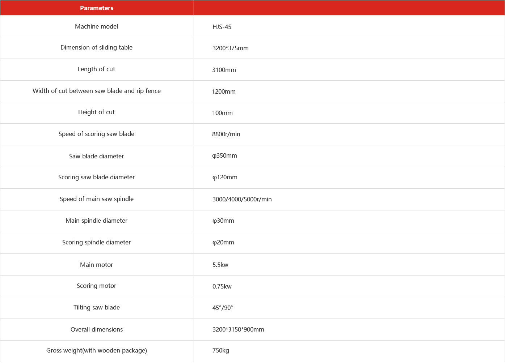The width and height of the screenshot is (505, 363).
Task: Select the Main spindle diameter label
Action: tap(96, 221)
